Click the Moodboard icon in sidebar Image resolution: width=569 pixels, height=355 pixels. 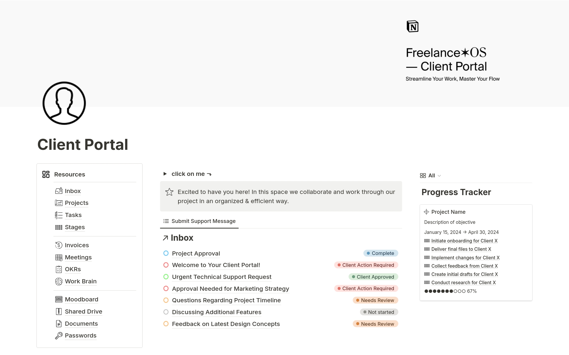click(x=59, y=299)
